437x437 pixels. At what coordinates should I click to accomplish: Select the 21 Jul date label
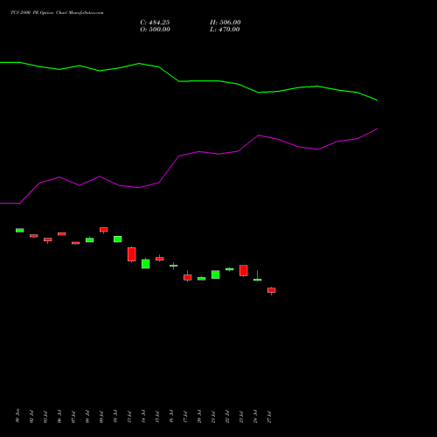213,417
